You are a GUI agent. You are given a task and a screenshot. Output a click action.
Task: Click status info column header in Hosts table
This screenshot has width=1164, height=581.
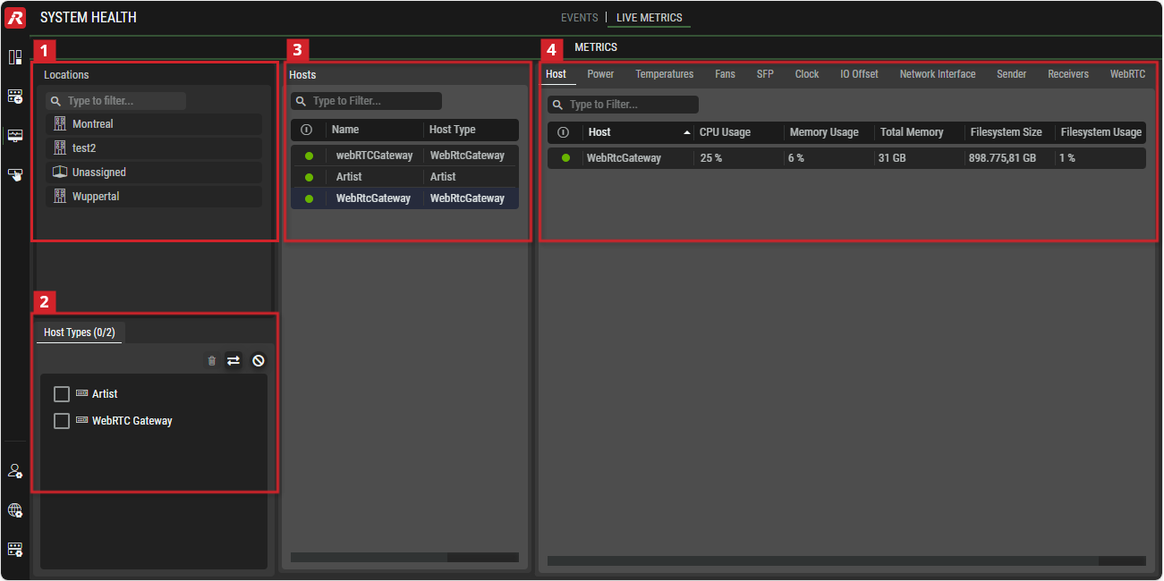tap(307, 130)
